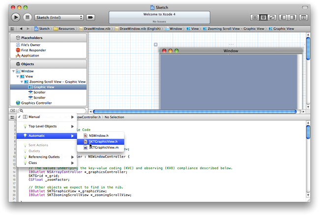Choose NSWindow.h from the submenu

98,135
